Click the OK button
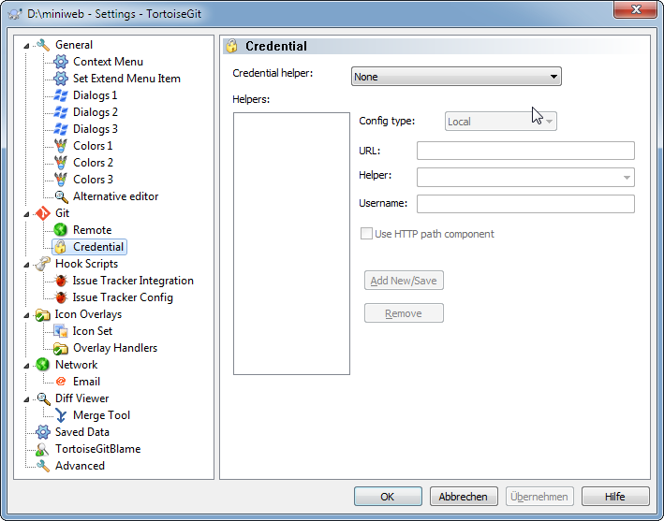Viewport: 664px width, 521px height. coord(388,496)
